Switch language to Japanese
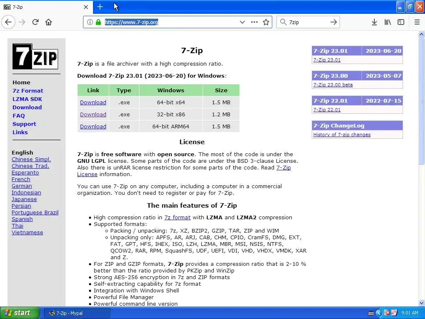Viewport: 425px width, 319px height. tap(24, 199)
